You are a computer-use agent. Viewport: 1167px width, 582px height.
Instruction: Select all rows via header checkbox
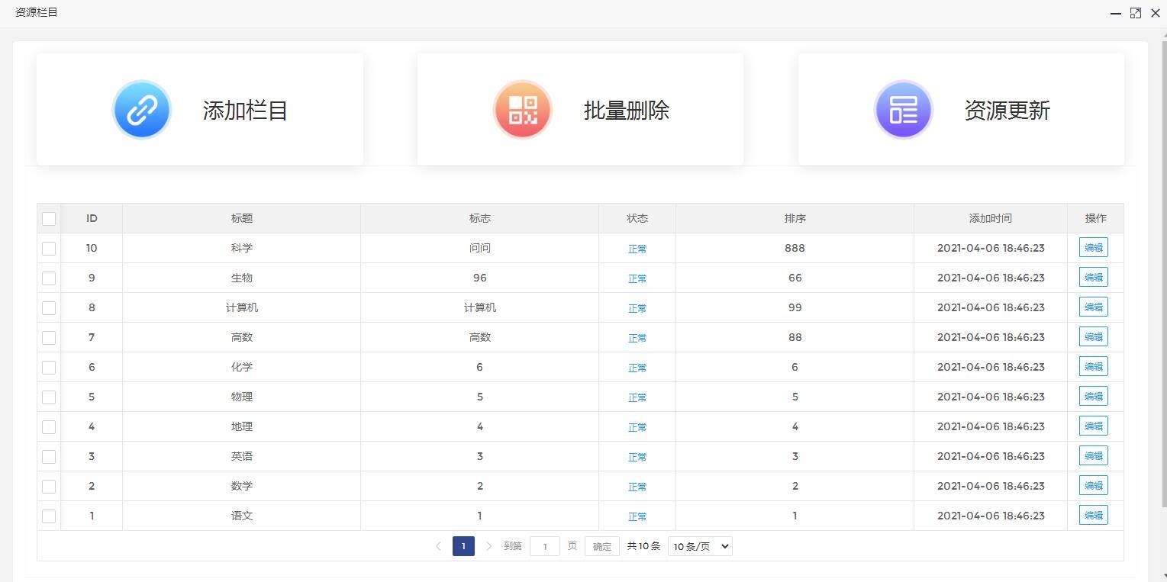click(48, 218)
